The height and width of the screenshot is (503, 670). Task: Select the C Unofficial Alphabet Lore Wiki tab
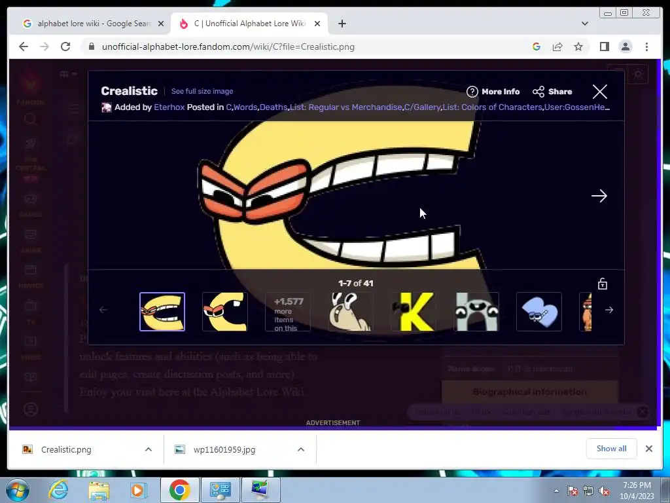click(x=249, y=24)
